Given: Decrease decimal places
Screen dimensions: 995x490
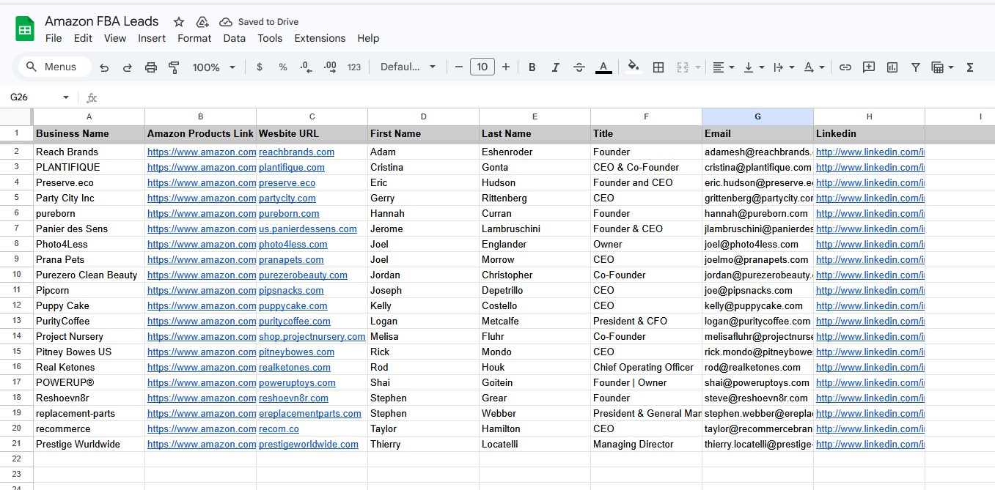Looking at the screenshot, I should tap(306, 67).
